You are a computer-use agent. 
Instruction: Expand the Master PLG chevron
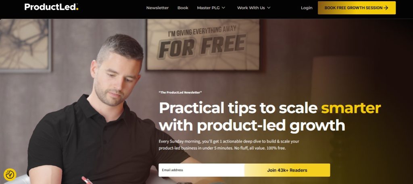(223, 8)
